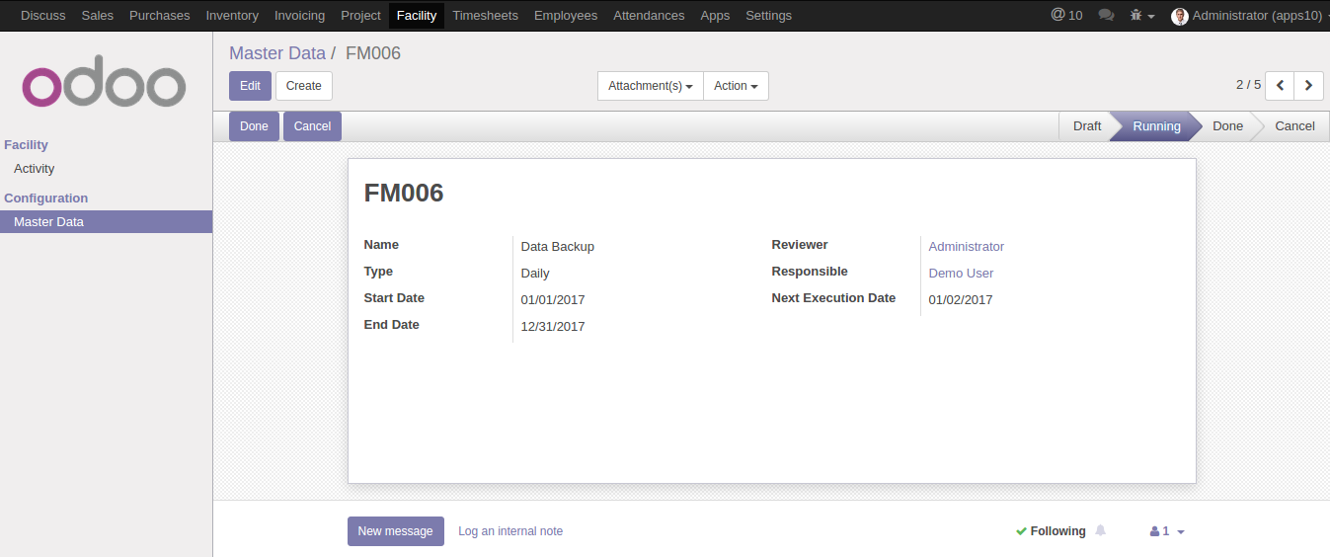Click Log an internal note
The height and width of the screenshot is (557, 1330).
(510, 531)
